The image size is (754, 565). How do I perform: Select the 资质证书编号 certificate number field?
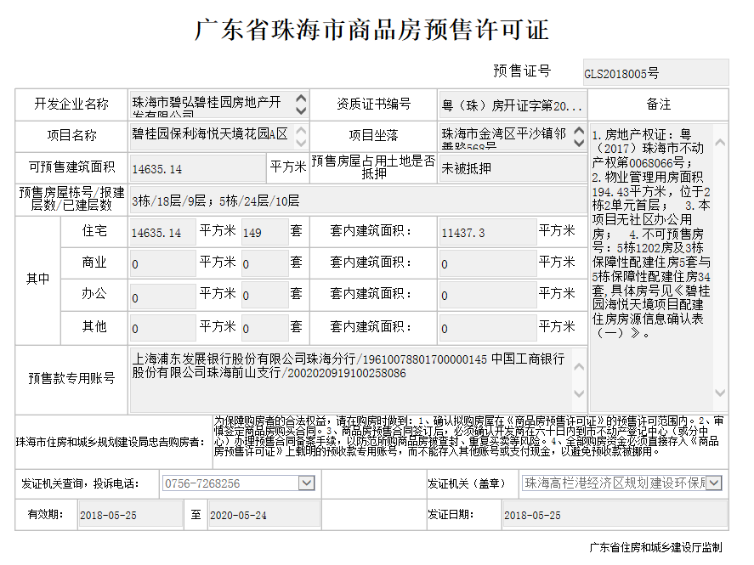(512, 106)
